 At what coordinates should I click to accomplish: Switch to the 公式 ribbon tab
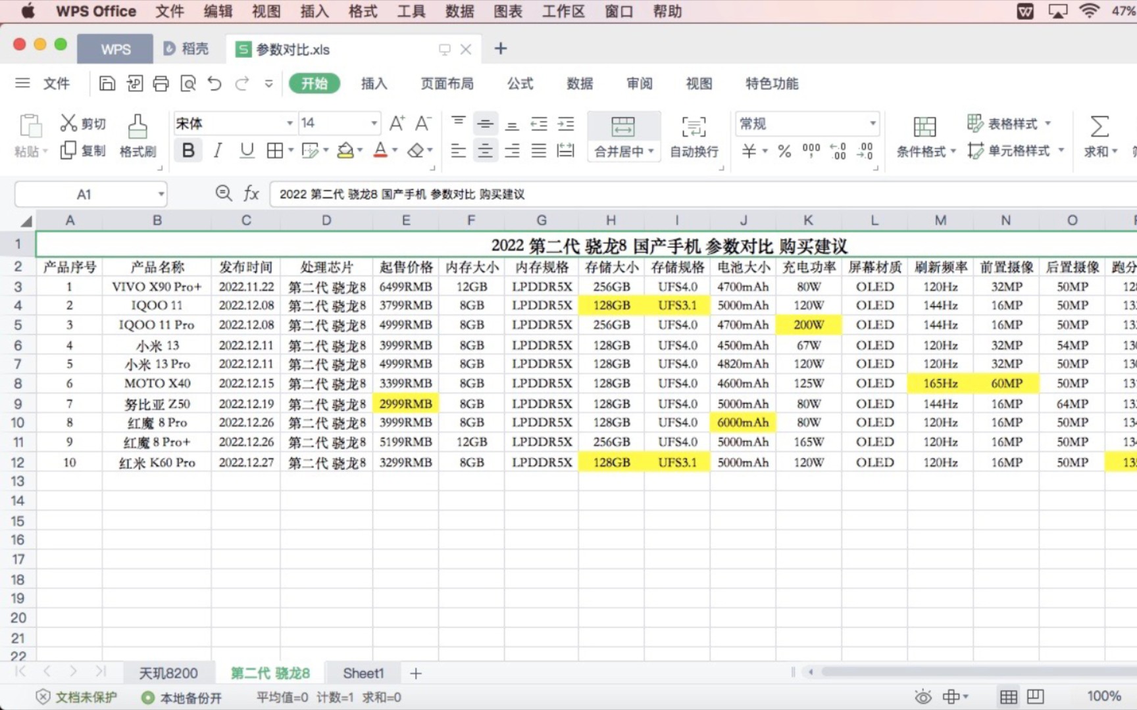click(x=520, y=83)
